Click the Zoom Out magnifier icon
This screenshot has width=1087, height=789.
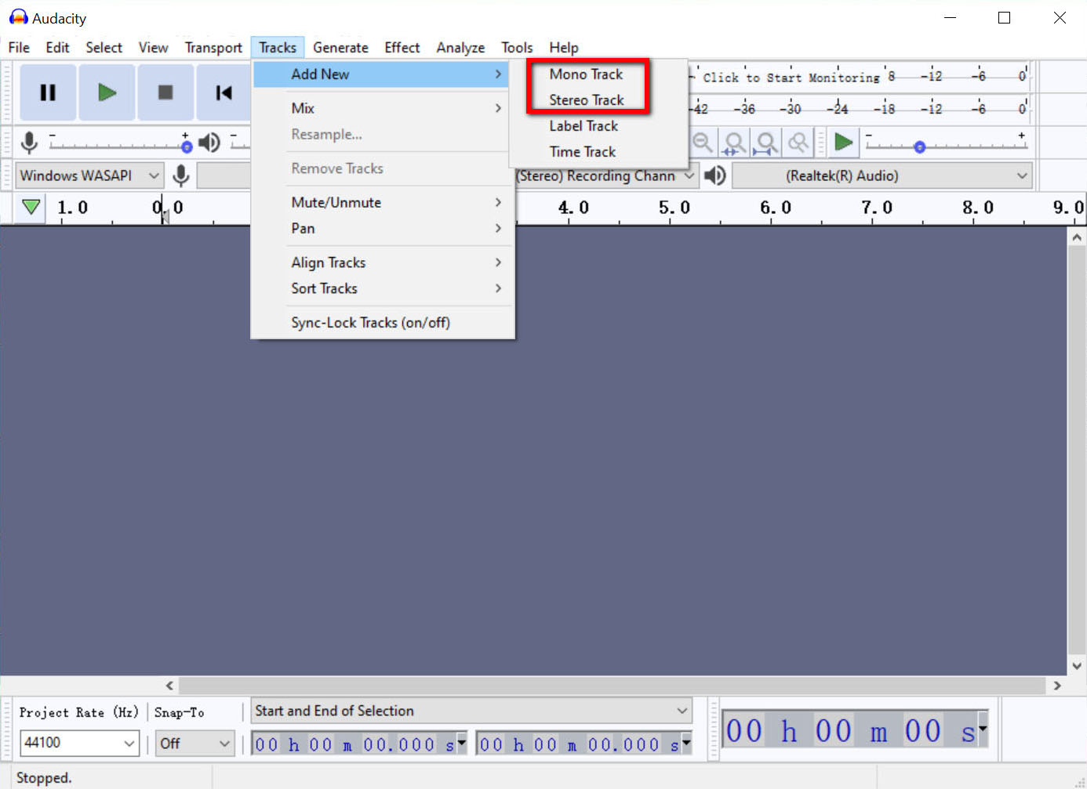tap(703, 142)
